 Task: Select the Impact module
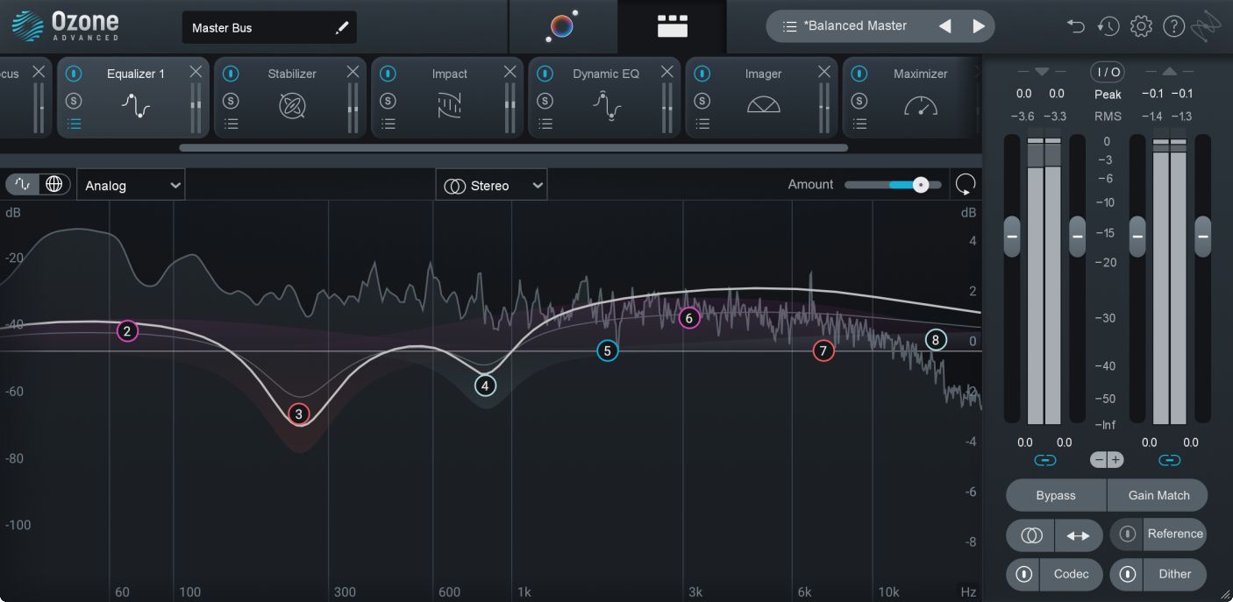click(x=449, y=99)
